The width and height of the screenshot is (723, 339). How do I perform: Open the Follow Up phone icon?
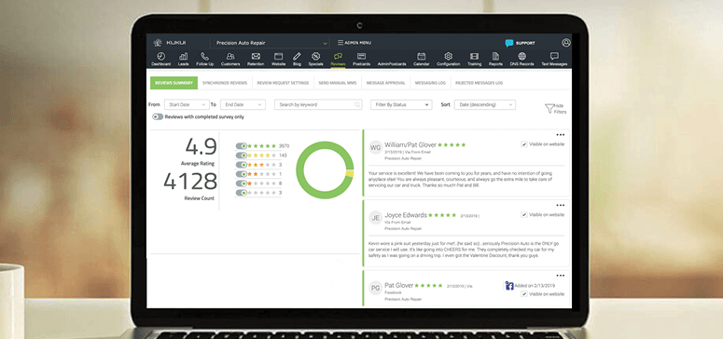point(204,56)
